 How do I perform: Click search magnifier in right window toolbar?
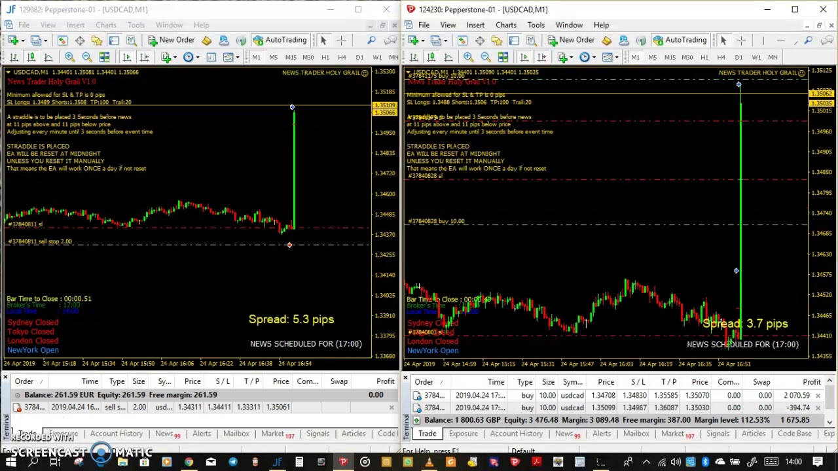tap(809, 41)
